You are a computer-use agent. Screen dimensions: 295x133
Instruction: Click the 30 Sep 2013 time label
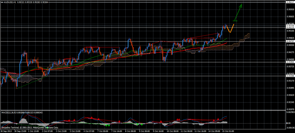tap(6, 131)
